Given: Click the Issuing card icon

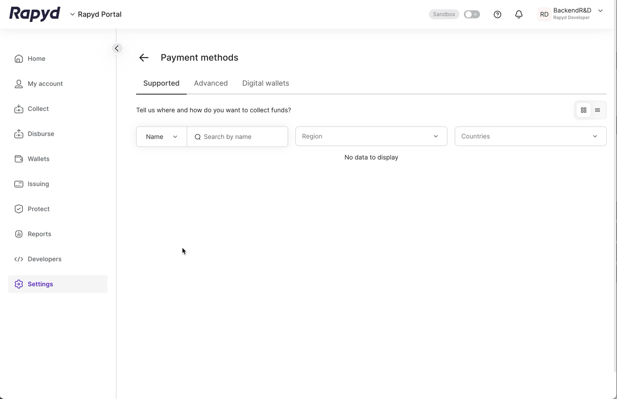Looking at the screenshot, I should pos(18,184).
